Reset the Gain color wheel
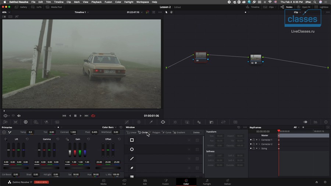This screenshot has width=331, height=186. point(88,139)
